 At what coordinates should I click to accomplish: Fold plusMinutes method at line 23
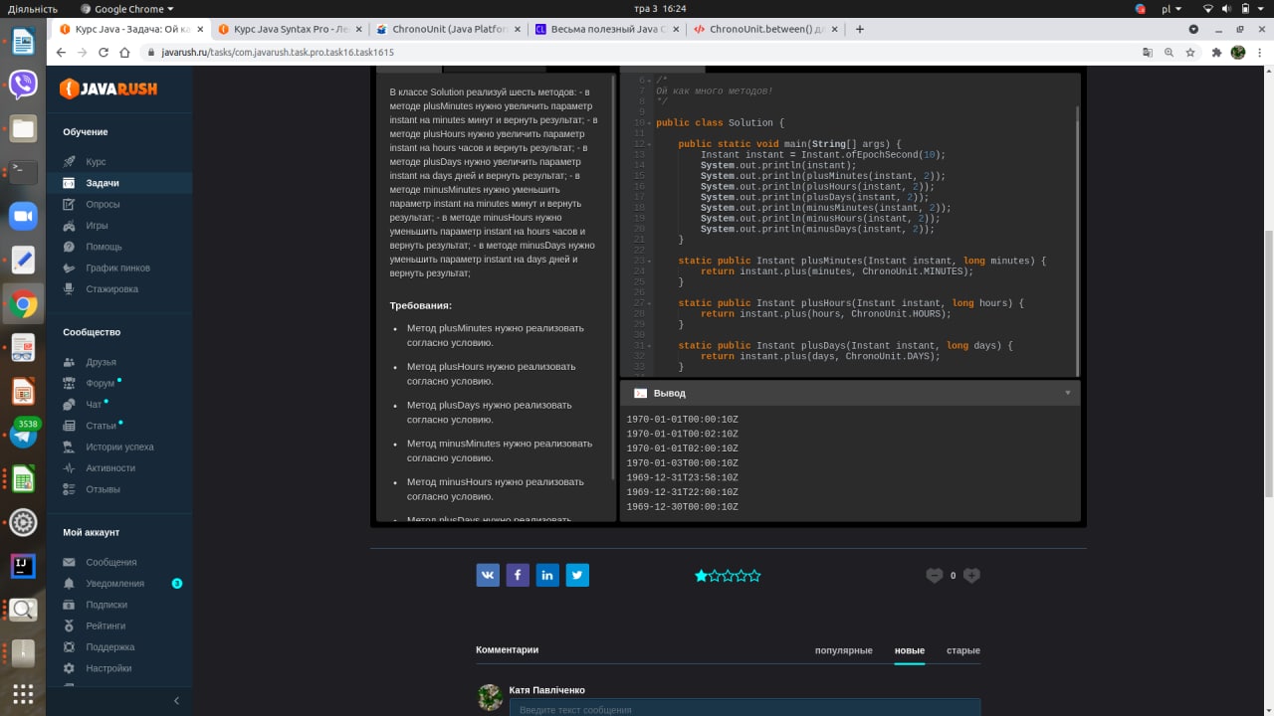click(x=650, y=261)
